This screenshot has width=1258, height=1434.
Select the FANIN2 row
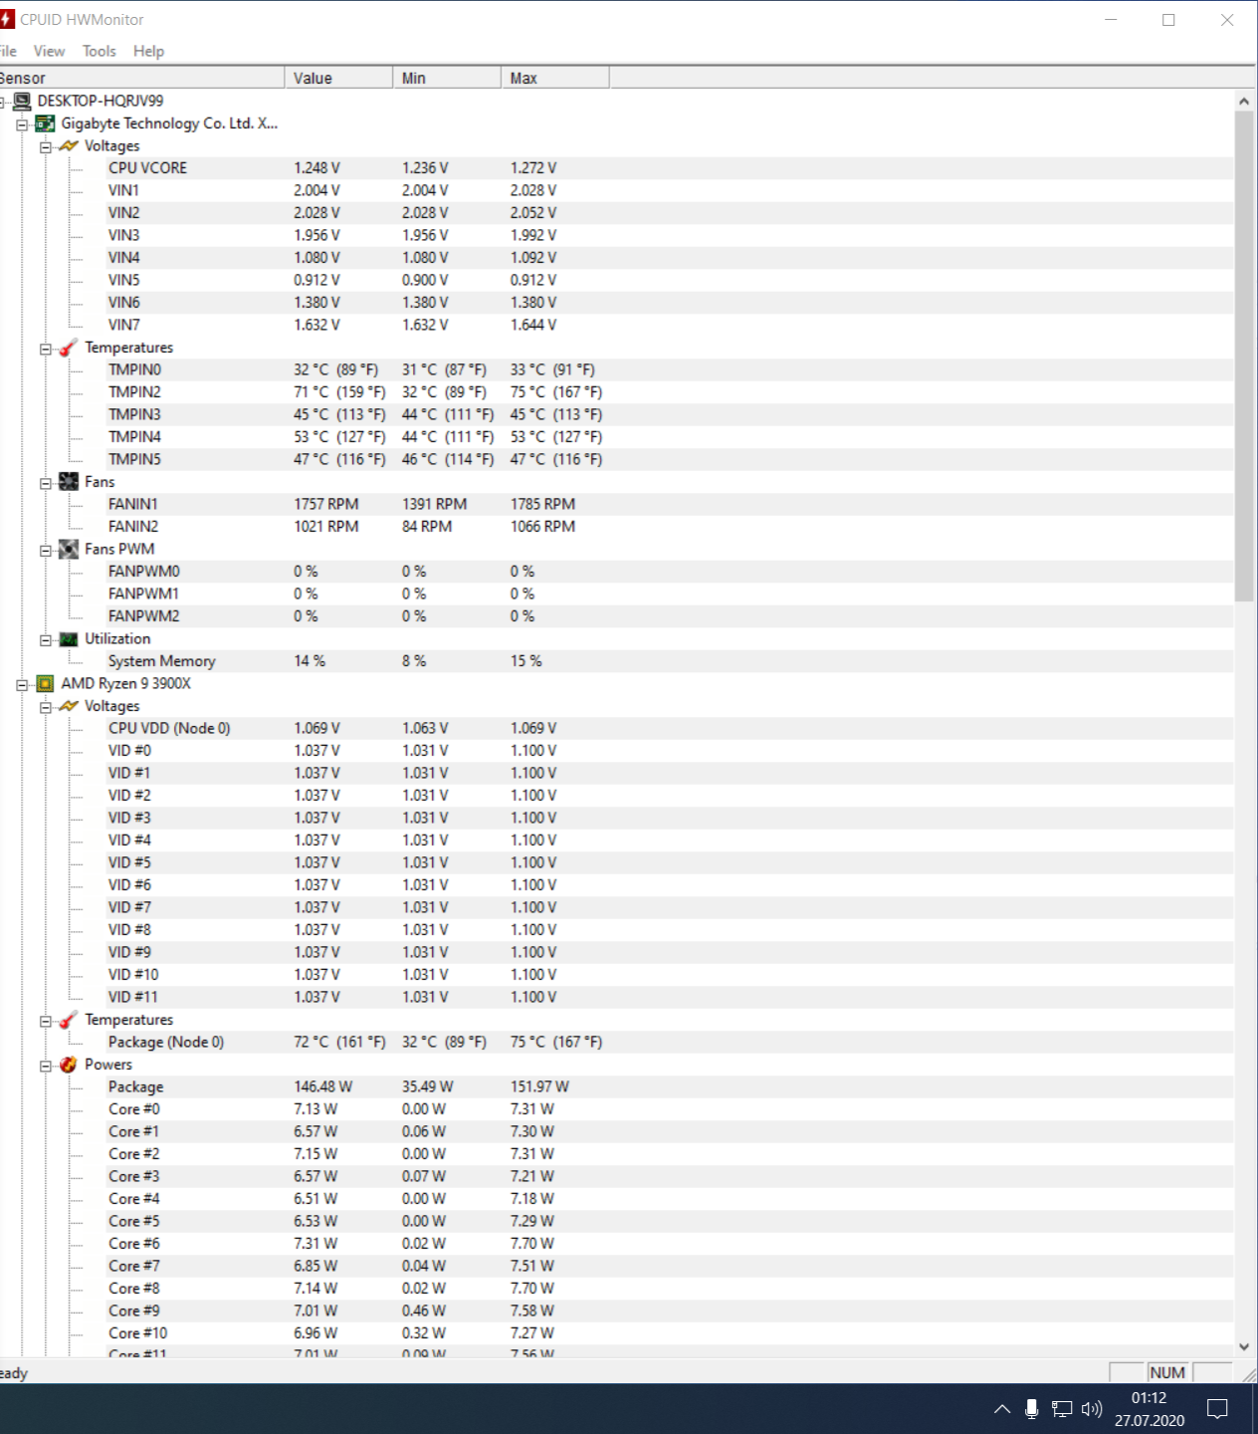[670, 527]
